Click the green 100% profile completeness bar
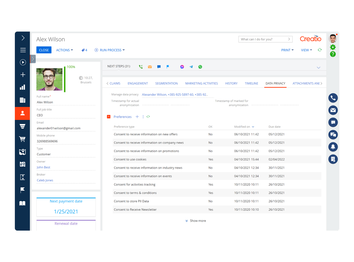This screenshot has width=354, height=262. click(x=65, y=79)
